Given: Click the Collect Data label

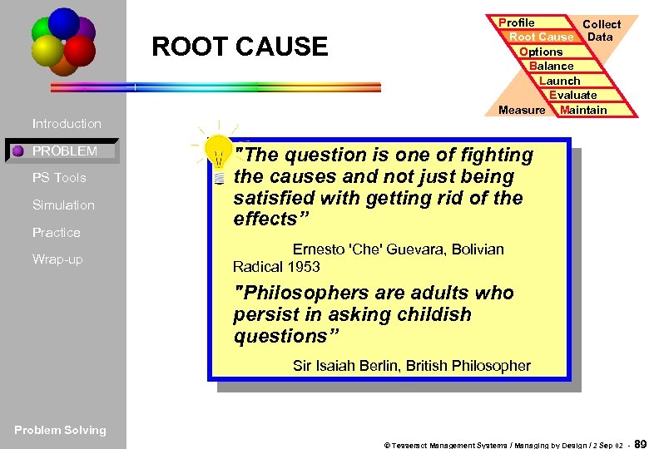Looking at the screenshot, I should (601, 31).
